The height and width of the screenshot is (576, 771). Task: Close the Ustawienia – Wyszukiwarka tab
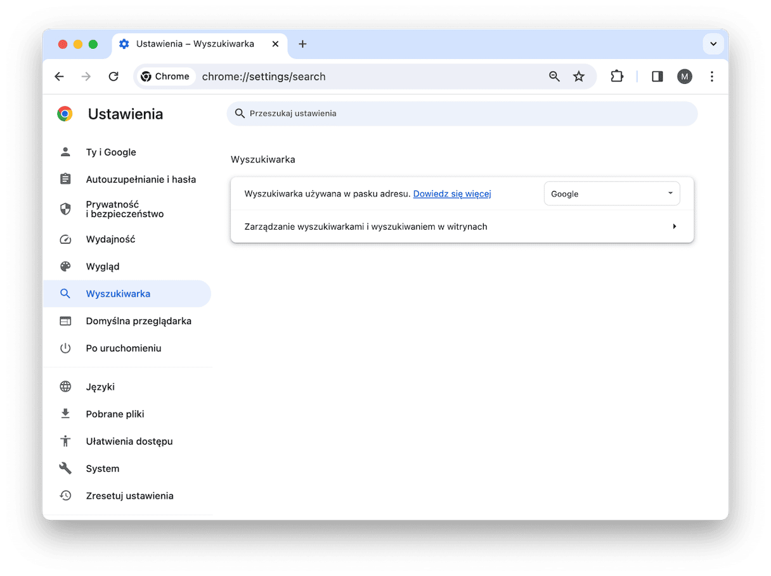pyautogui.click(x=275, y=44)
